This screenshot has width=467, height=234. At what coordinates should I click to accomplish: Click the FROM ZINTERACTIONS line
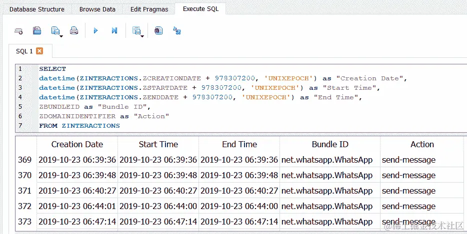point(79,126)
